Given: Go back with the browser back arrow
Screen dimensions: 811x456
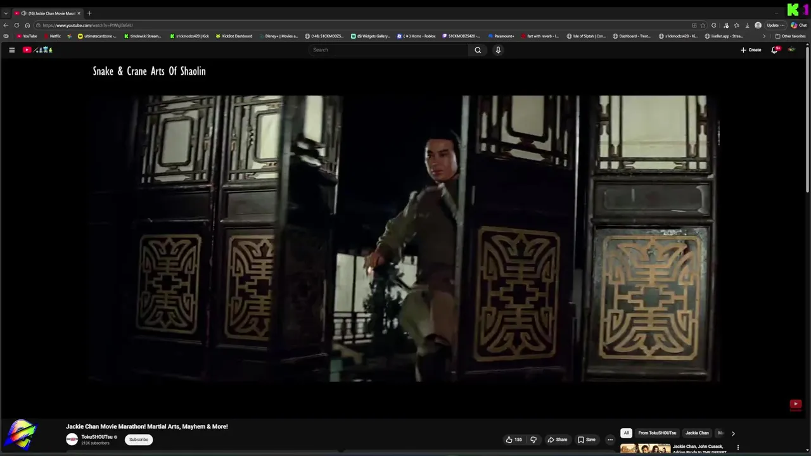Looking at the screenshot, I should click(6, 25).
